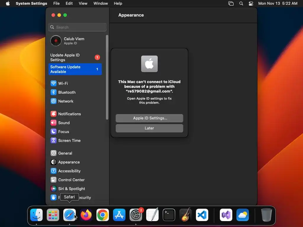Open Terminal from the Dock

point(169,215)
